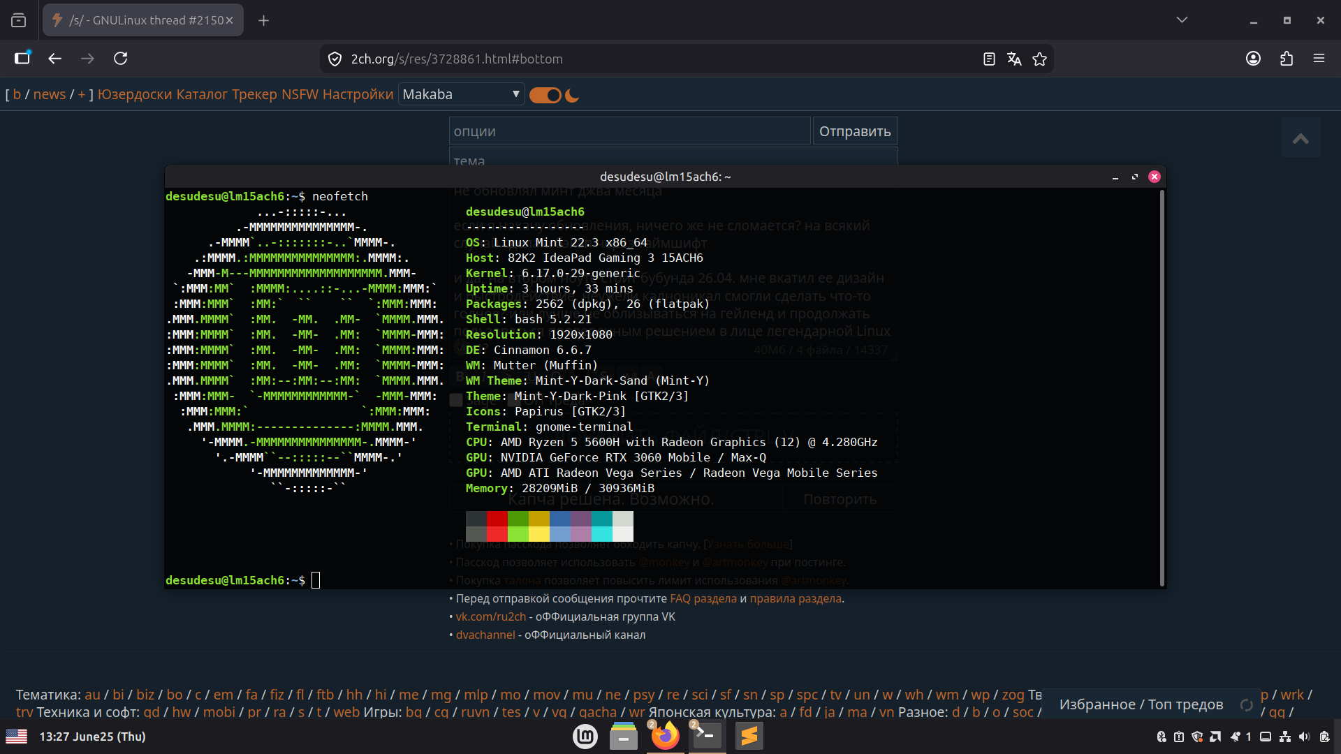Open the vk.com/ru2ch link

click(x=491, y=616)
